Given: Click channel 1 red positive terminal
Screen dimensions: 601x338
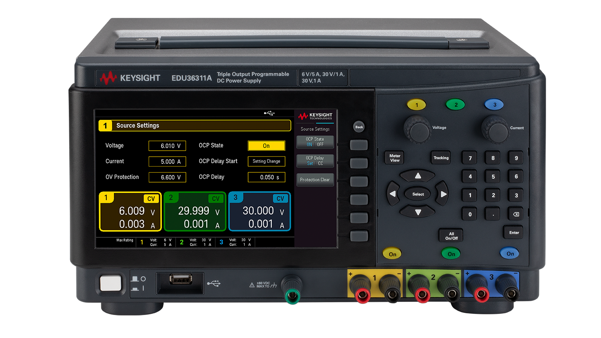Looking at the screenshot, I should coord(362,295).
